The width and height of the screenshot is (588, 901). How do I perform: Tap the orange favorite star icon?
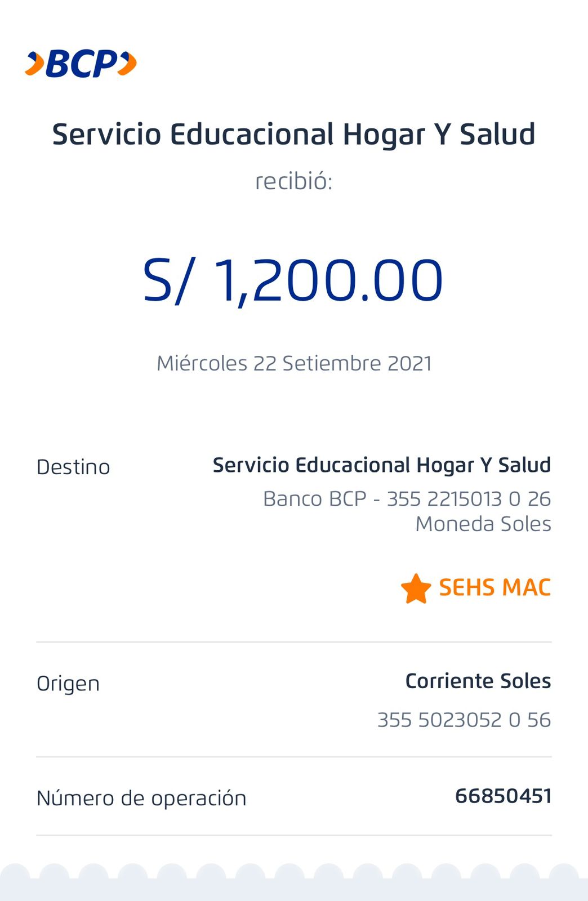tap(416, 589)
